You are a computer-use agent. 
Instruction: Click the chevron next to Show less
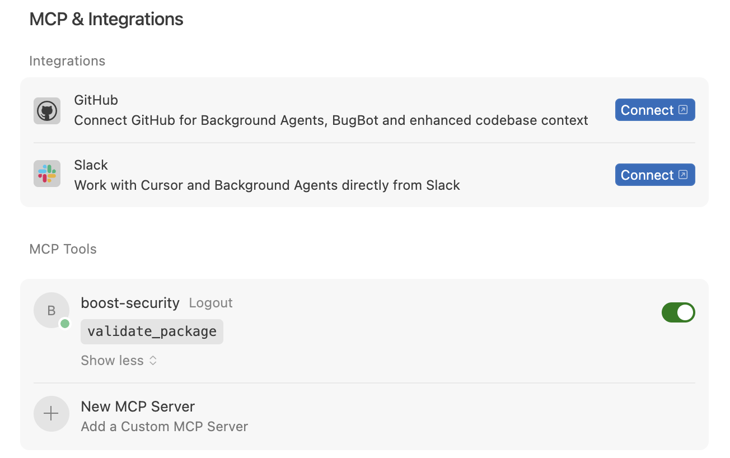click(152, 361)
